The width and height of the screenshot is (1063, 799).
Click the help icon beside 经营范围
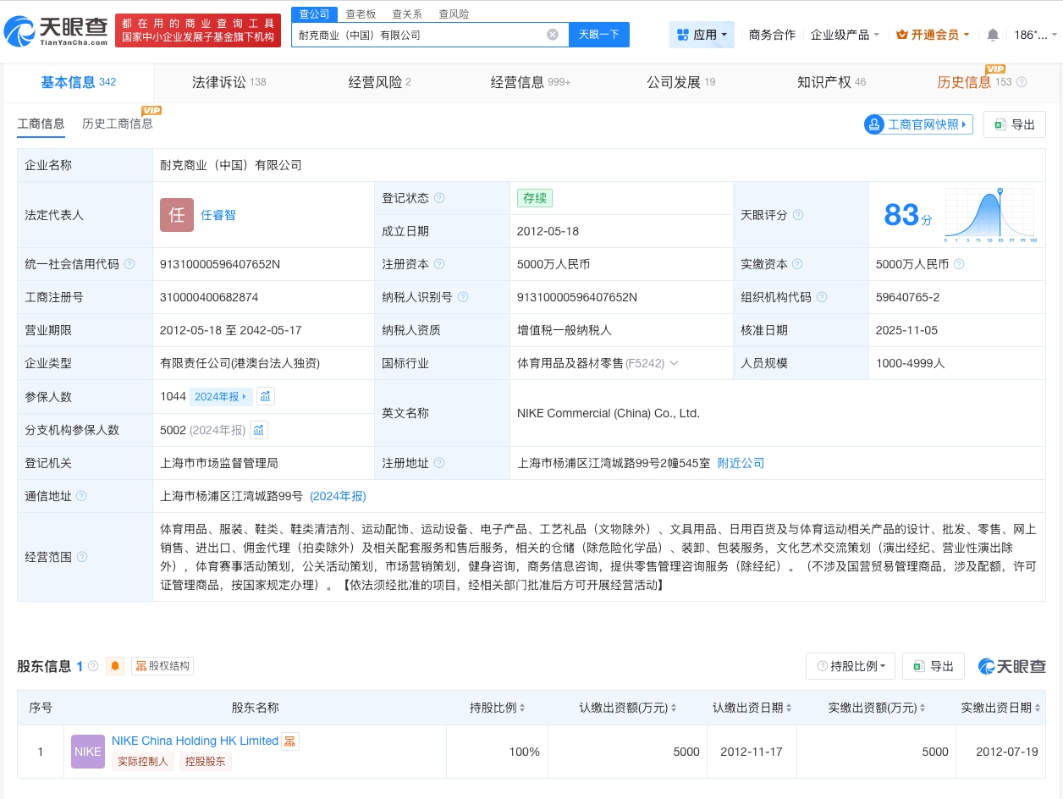click(x=82, y=557)
